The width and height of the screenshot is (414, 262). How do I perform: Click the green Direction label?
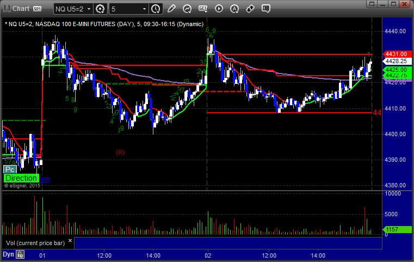point(21,178)
